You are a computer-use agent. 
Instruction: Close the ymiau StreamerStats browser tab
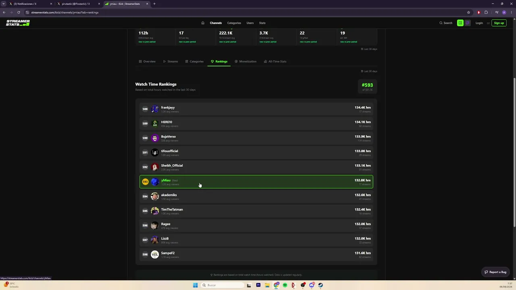click(147, 4)
